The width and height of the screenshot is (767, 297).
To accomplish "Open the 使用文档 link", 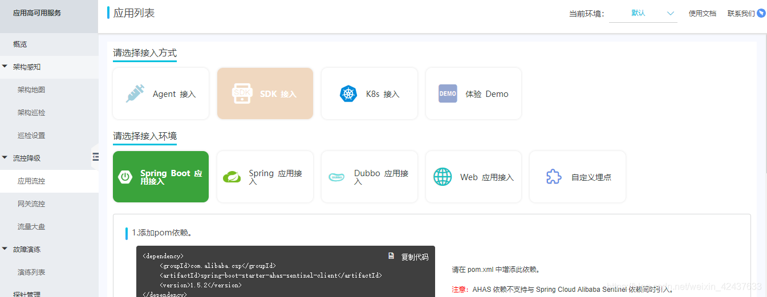I will (703, 13).
